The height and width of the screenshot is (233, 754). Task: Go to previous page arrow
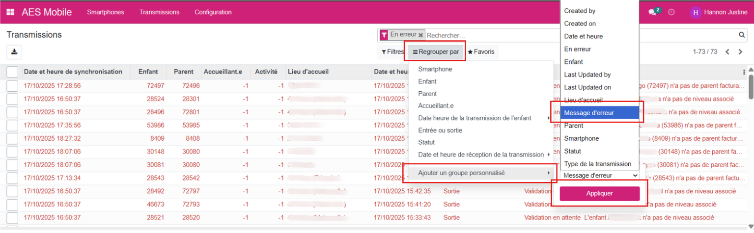(727, 52)
